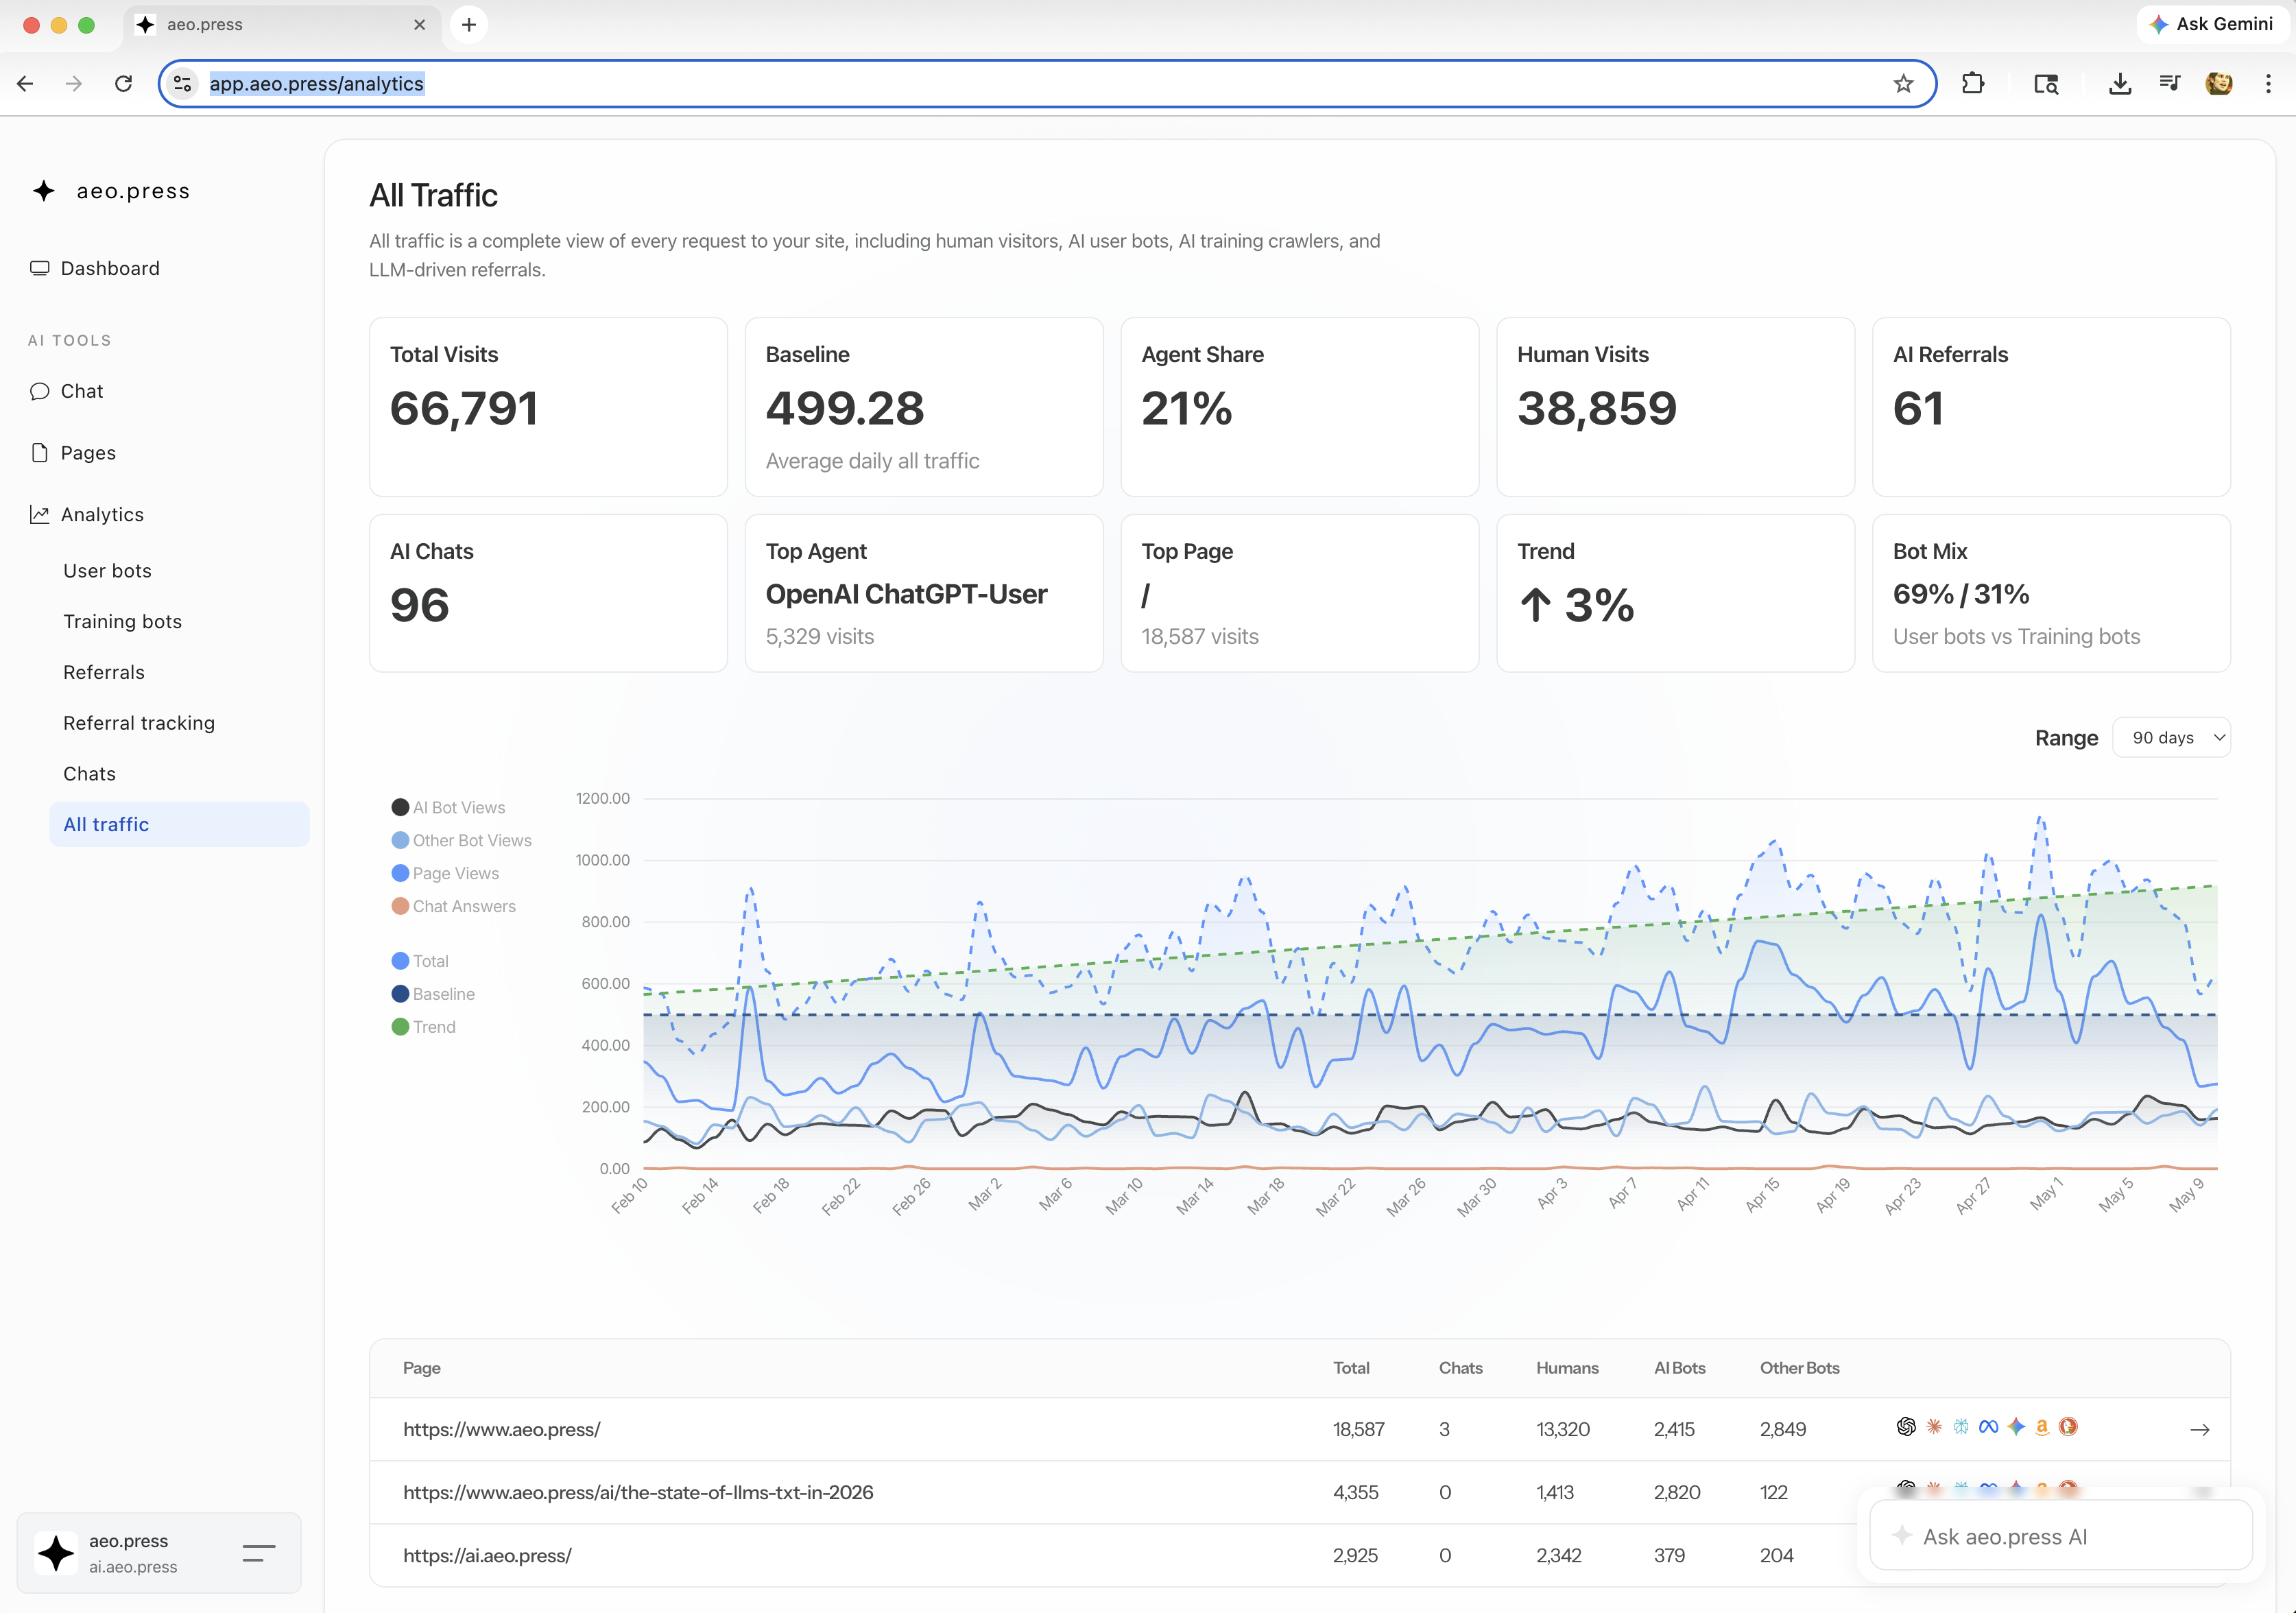Click the Meta icon in the aeo.press row
Viewport: 2296px width, 1613px height.
point(1988,1427)
